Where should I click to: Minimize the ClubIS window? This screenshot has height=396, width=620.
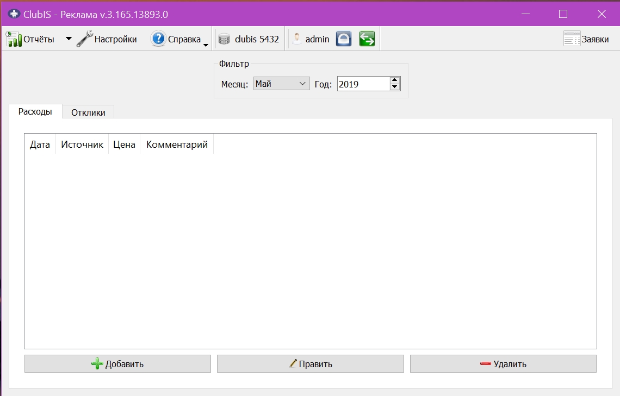(525, 14)
